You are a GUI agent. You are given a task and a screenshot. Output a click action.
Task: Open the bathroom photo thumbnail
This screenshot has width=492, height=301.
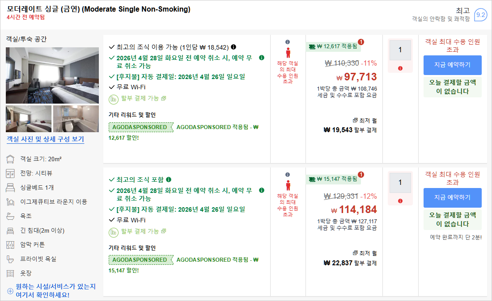(x=76, y=119)
